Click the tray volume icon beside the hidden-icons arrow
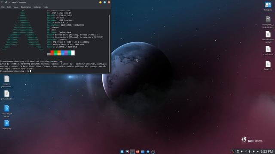This screenshot has width=275, height=154. coord(254,151)
